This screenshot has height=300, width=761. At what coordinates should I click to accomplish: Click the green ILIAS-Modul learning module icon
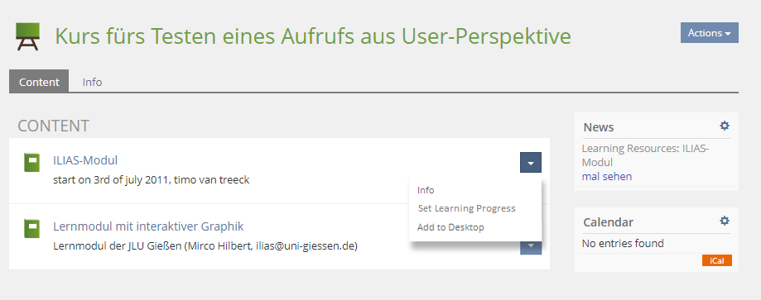[32, 162]
